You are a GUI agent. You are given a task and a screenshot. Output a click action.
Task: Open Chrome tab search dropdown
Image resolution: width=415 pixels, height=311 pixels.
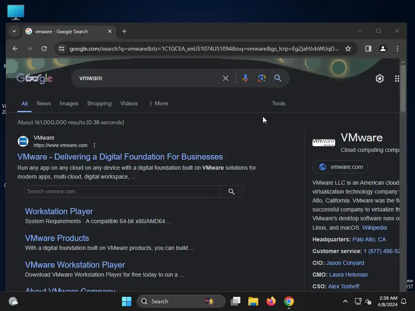pos(14,31)
